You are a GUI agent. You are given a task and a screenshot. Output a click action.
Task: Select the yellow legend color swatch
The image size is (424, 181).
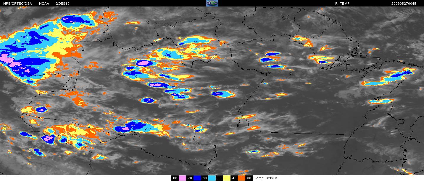click(x=227, y=178)
